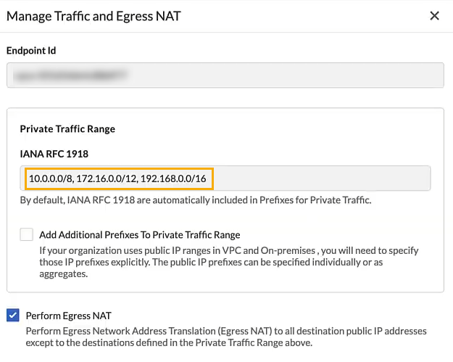Uncheck the Perform Egress NAT checkbox
Viewport: 453px width, 362px height.
12,315
